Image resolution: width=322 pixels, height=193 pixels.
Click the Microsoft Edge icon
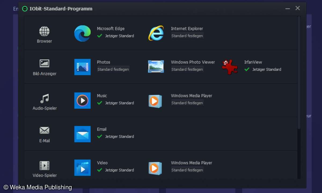coord(82,34)
